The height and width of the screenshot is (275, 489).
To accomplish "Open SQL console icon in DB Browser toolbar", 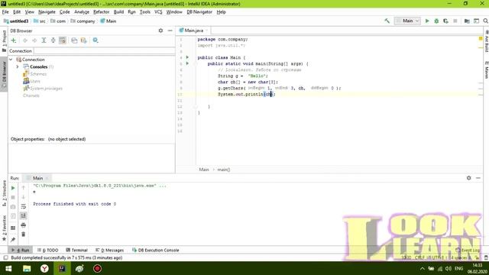I will [x=74, y=40].
